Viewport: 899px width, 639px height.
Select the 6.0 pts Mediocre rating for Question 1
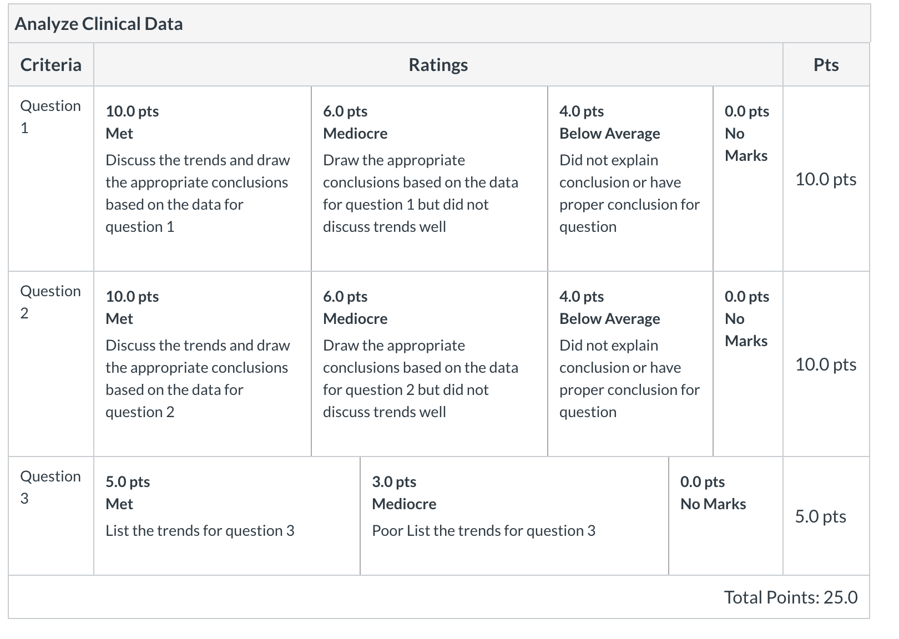[430, 179]
